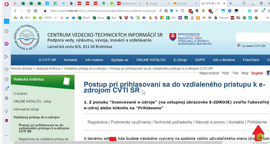The width and height of the screenshot is (270, 144).
Task: Open Speed Dial grid icon
Action: click(36, 11)
